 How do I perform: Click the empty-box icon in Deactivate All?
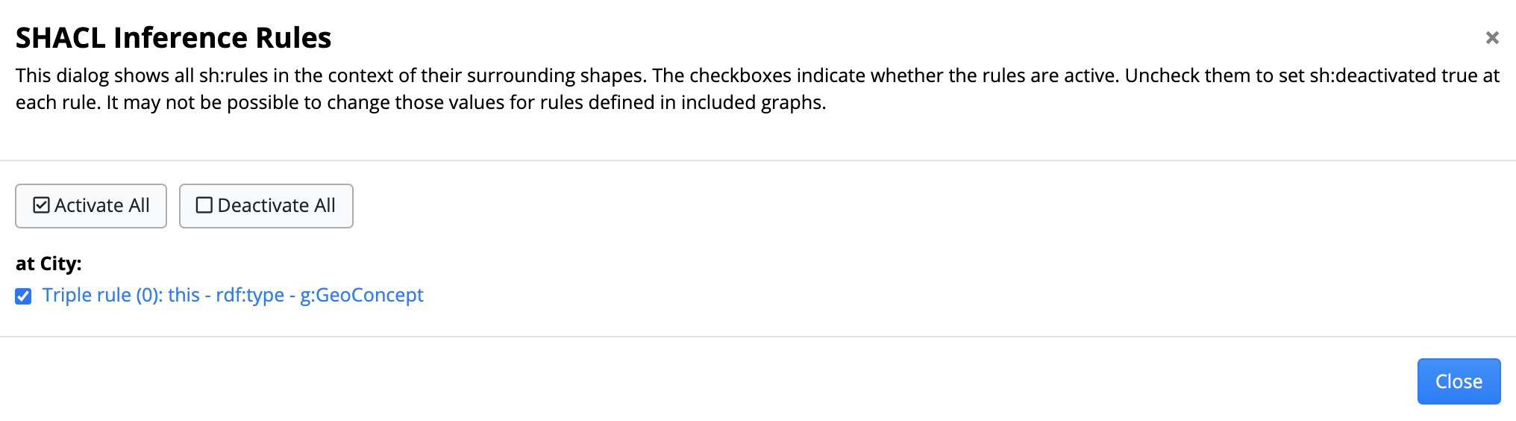[x=204, y=205]
